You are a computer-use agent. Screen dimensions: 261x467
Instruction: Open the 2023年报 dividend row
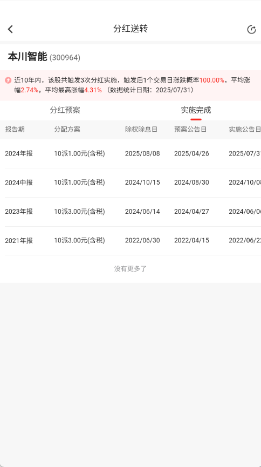(130, 212)
